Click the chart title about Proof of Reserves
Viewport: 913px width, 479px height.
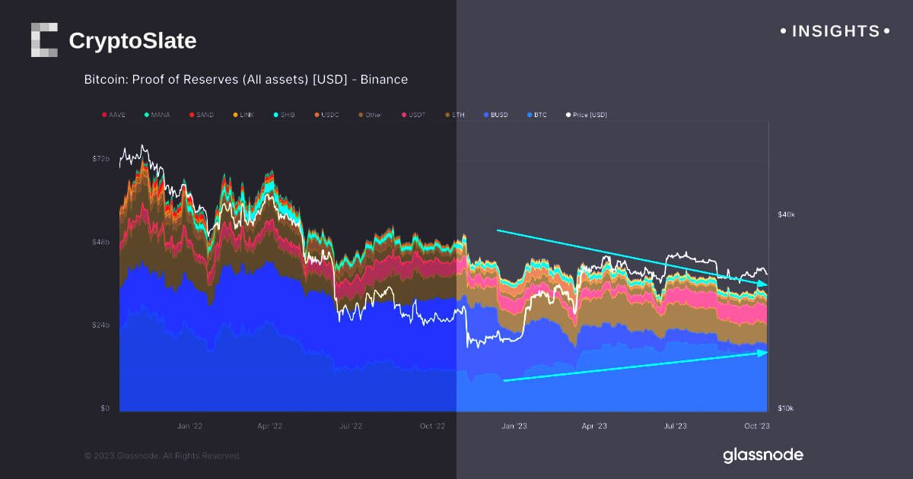click(246, 79)
